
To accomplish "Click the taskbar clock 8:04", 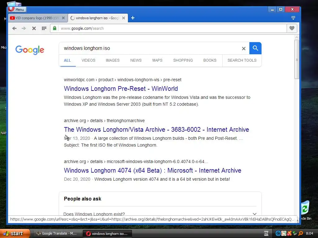I will pos(310,233).
